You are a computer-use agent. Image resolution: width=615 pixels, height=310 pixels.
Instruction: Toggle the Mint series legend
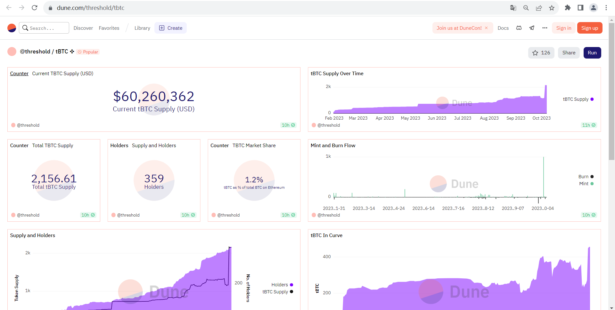tap(586, 184)
